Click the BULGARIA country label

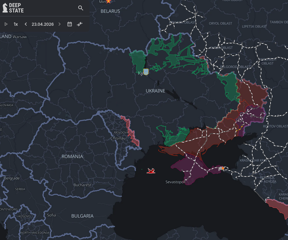point(82,216)
